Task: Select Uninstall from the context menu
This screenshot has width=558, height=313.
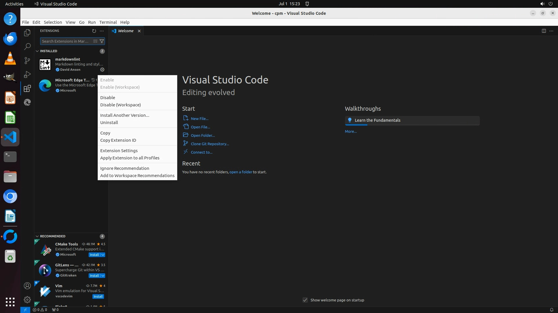Action: point(109,123)
